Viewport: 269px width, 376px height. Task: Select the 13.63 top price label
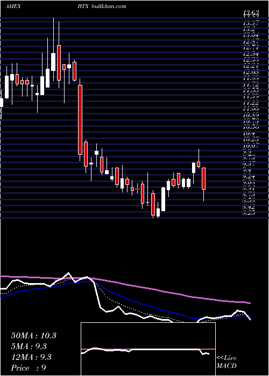tap(251, 13)
